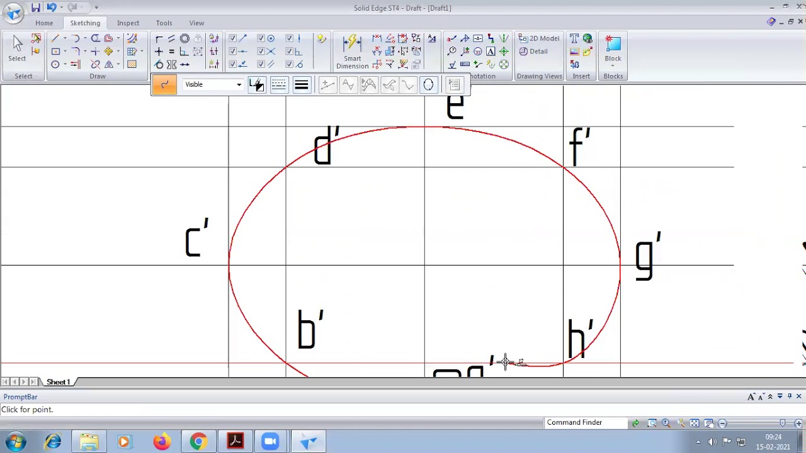Open the line type dashed icon
The width and height of the screenshot is (806, 453).
279,84
